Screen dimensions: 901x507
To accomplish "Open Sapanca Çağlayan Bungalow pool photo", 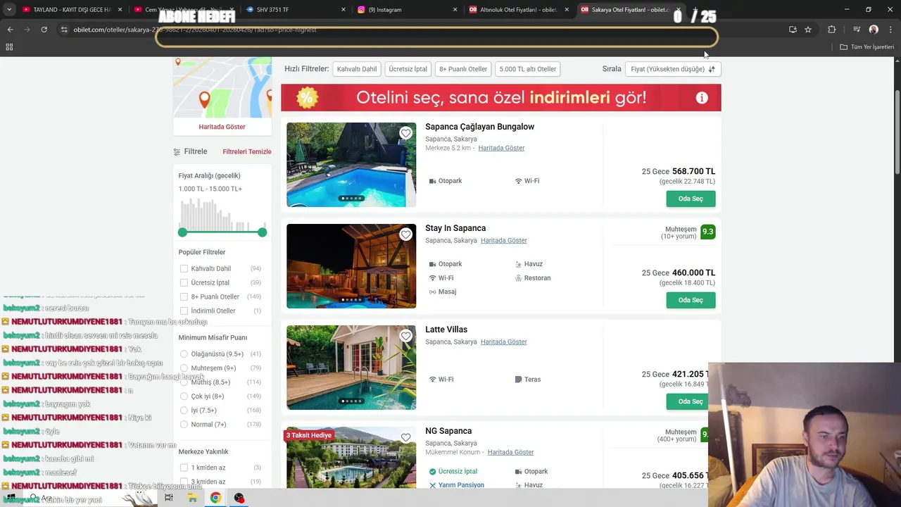I will click(x=351, y=165).
